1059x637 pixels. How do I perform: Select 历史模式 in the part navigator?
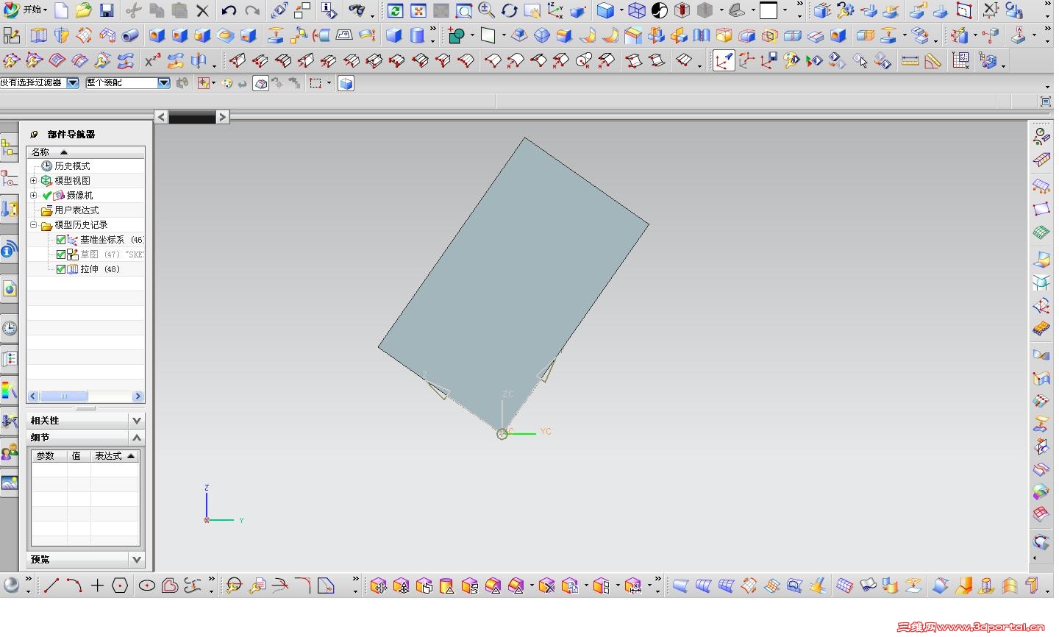72,166
